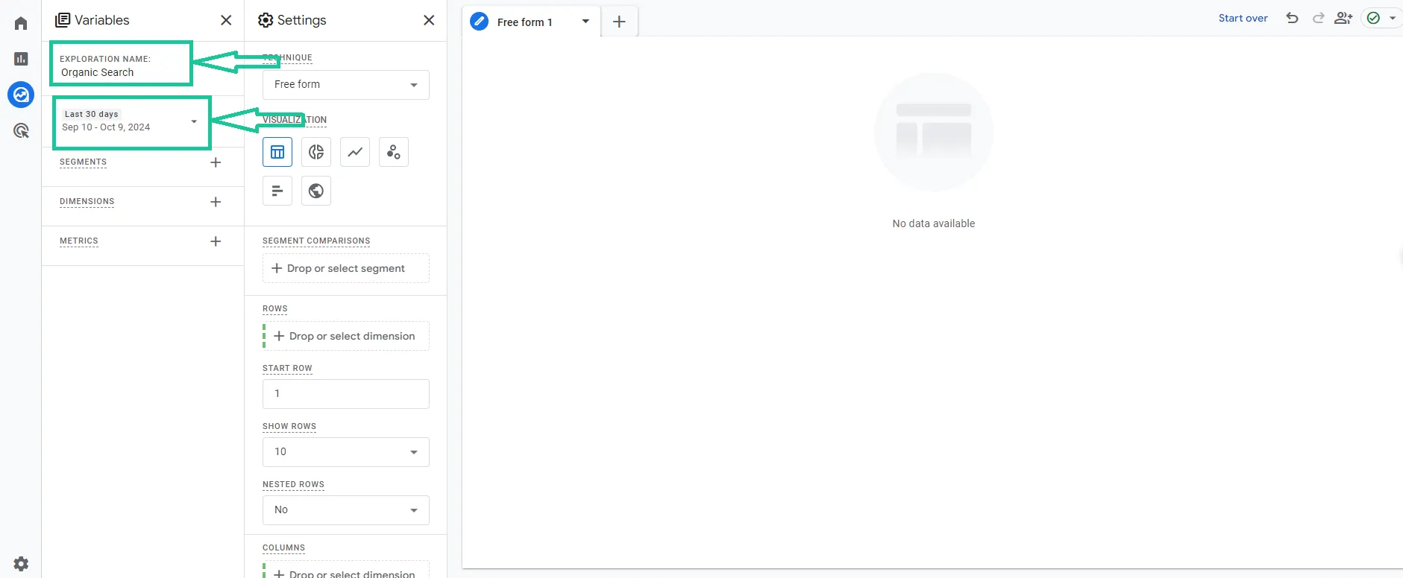The image size is (1403, 578).
Task: Click the Columns label
Action: [283, 548]
